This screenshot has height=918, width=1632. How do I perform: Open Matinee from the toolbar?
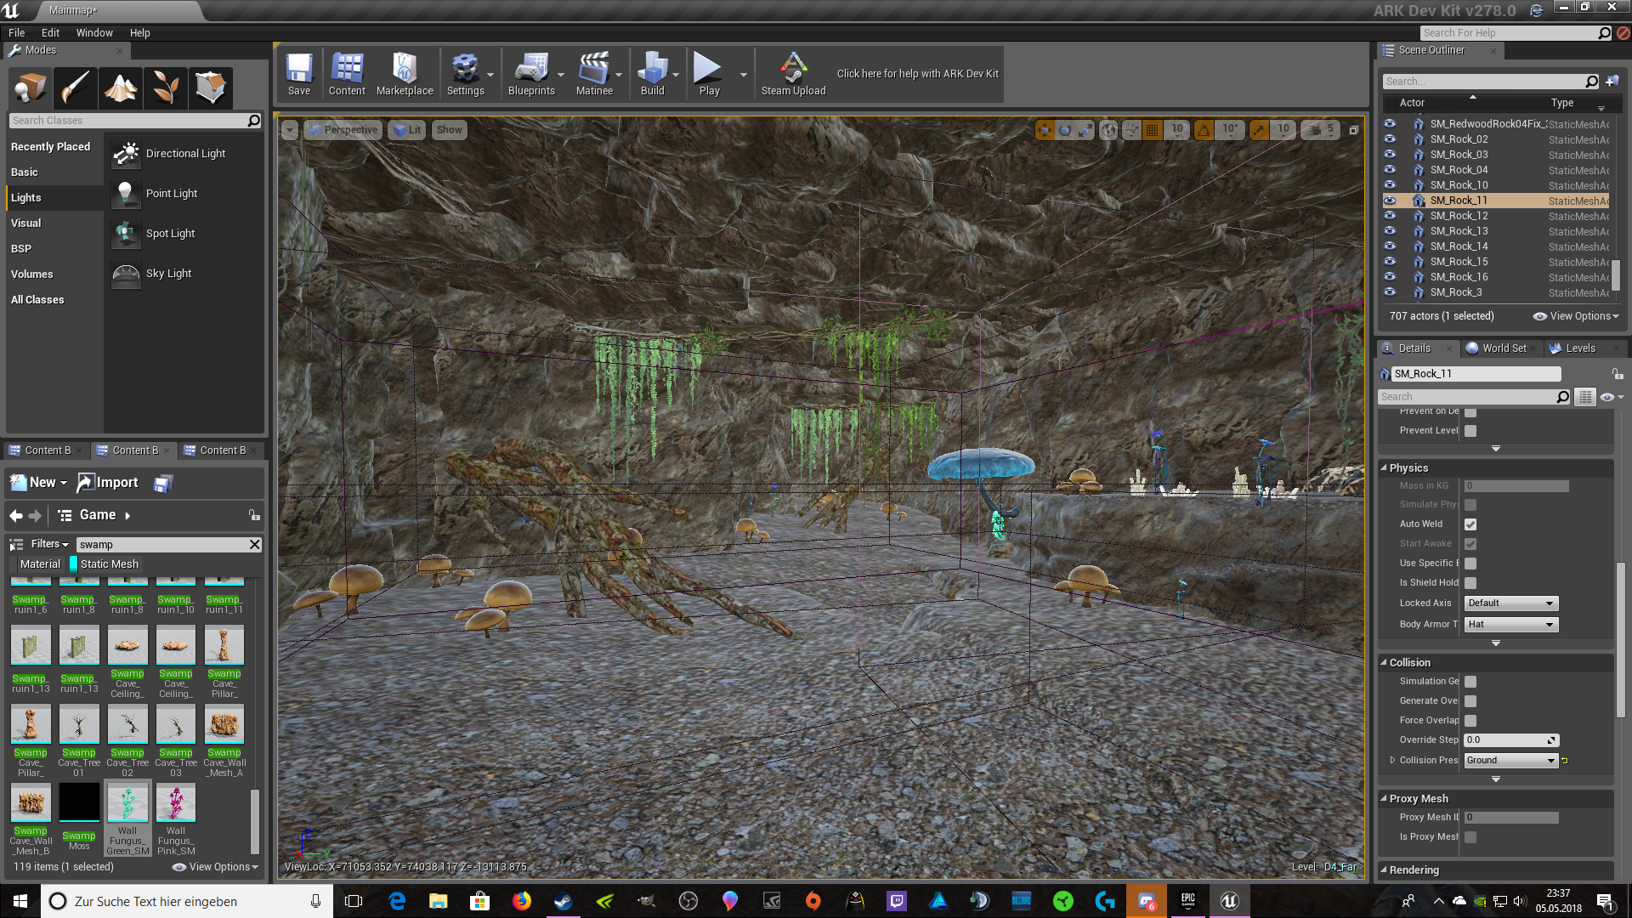coord(594,74)
